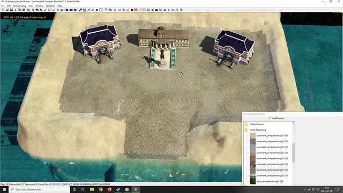343x193 pixels.
Task: Select the eyedropper tool icon
Action: (88, 10)
